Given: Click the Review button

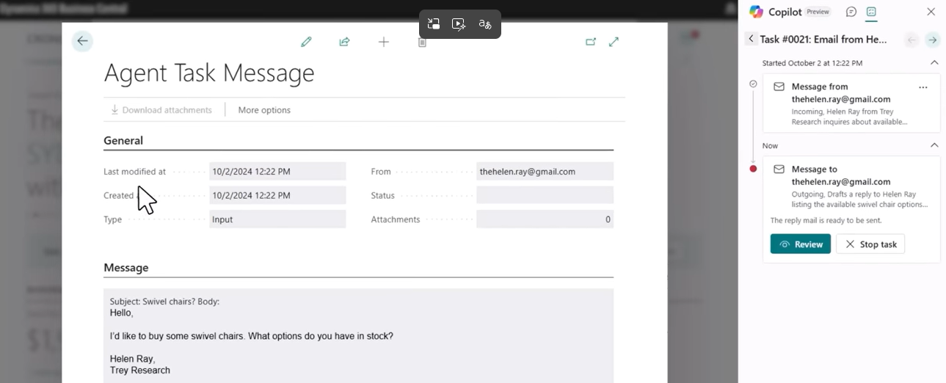Looking at the screenshot, I should tap(801, 244).
